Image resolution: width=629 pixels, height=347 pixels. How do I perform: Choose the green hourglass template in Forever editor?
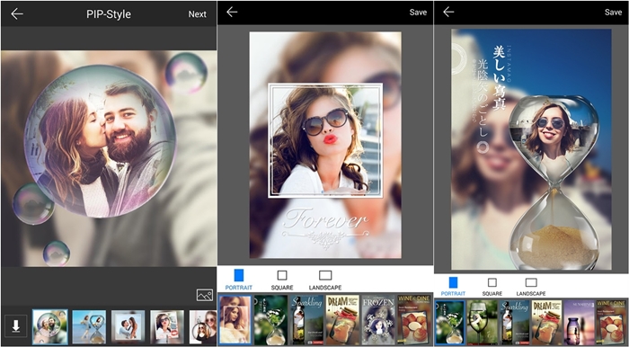[270, 320]
